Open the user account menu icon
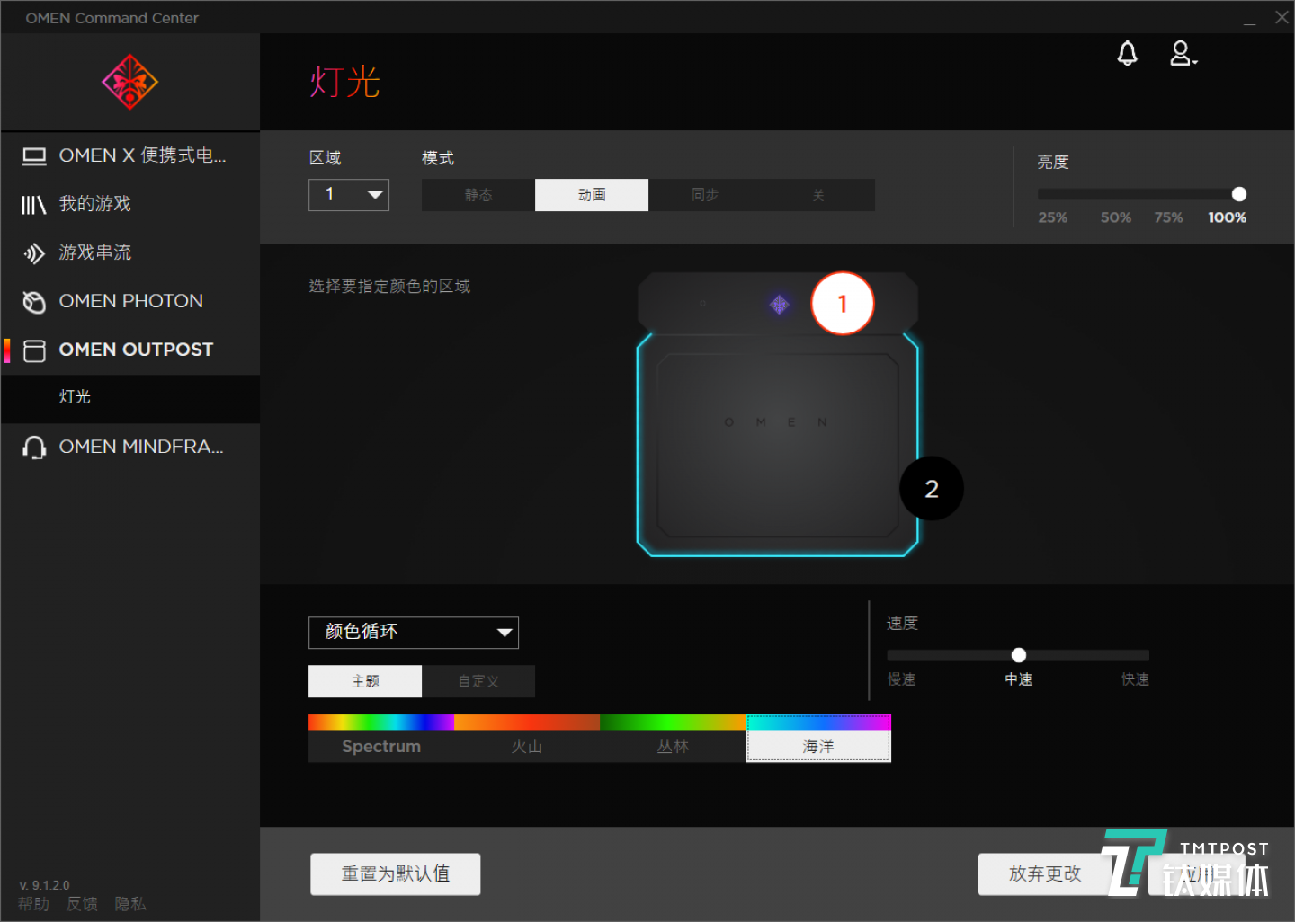The image size is (1295, 922). [x=1182, y=54]
